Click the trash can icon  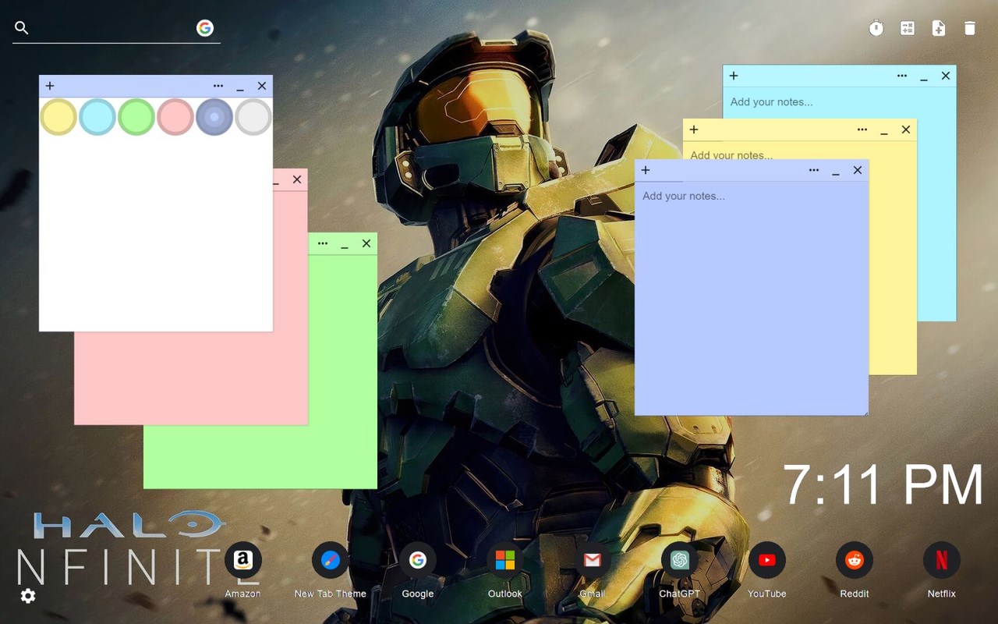tap(970, 28)
